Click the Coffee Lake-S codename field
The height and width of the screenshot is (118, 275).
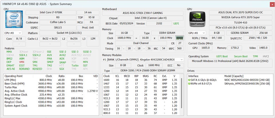pyautogui.click(x=58, y=22)
